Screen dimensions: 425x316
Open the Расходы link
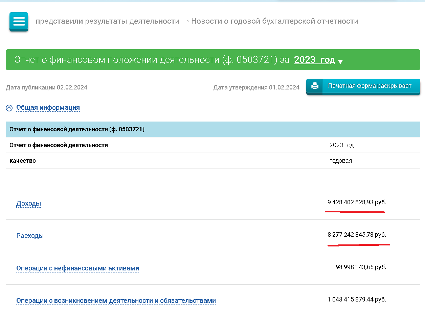click(x=30, y=236)
